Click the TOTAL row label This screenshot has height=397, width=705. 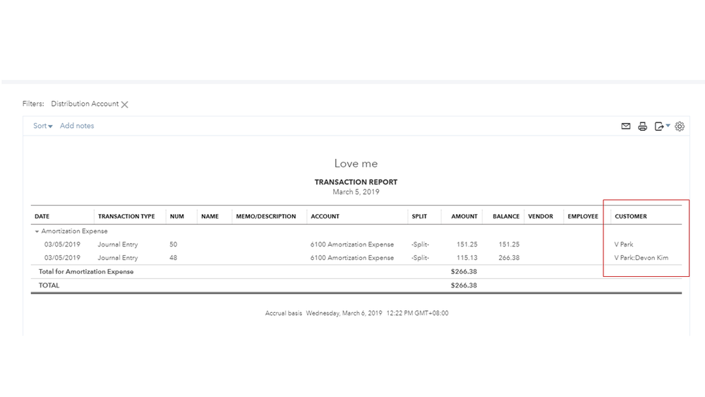[49, 285]
